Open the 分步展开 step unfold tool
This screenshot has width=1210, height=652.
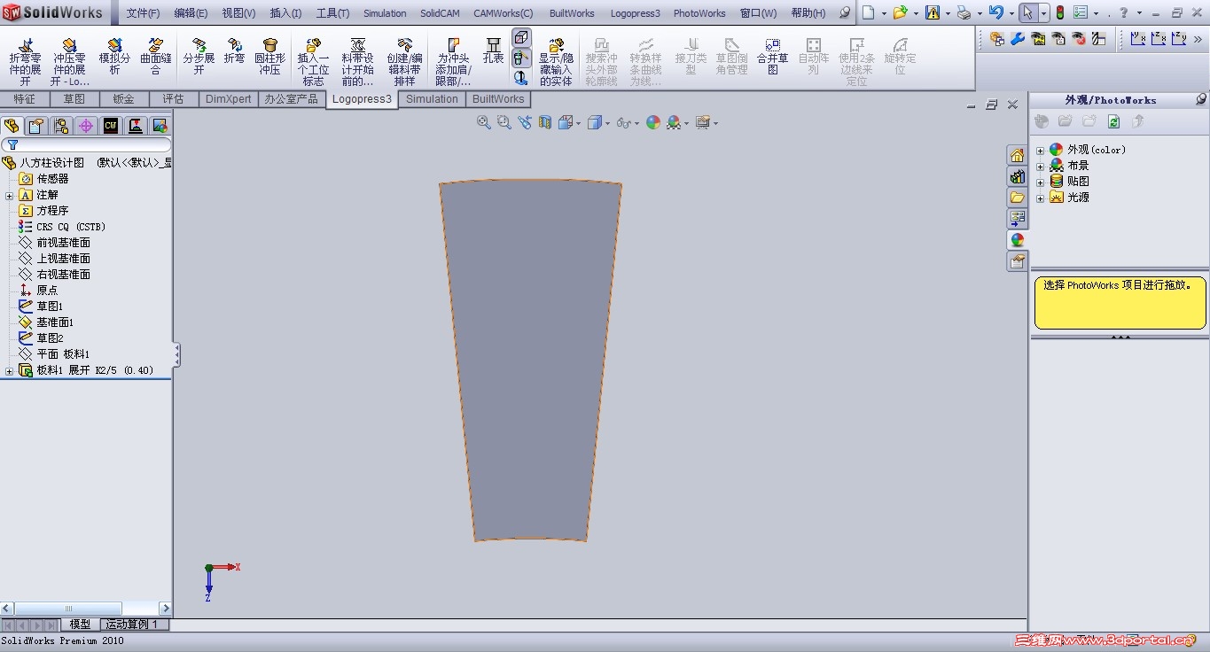pyautogui.click(x=199, y=57)
